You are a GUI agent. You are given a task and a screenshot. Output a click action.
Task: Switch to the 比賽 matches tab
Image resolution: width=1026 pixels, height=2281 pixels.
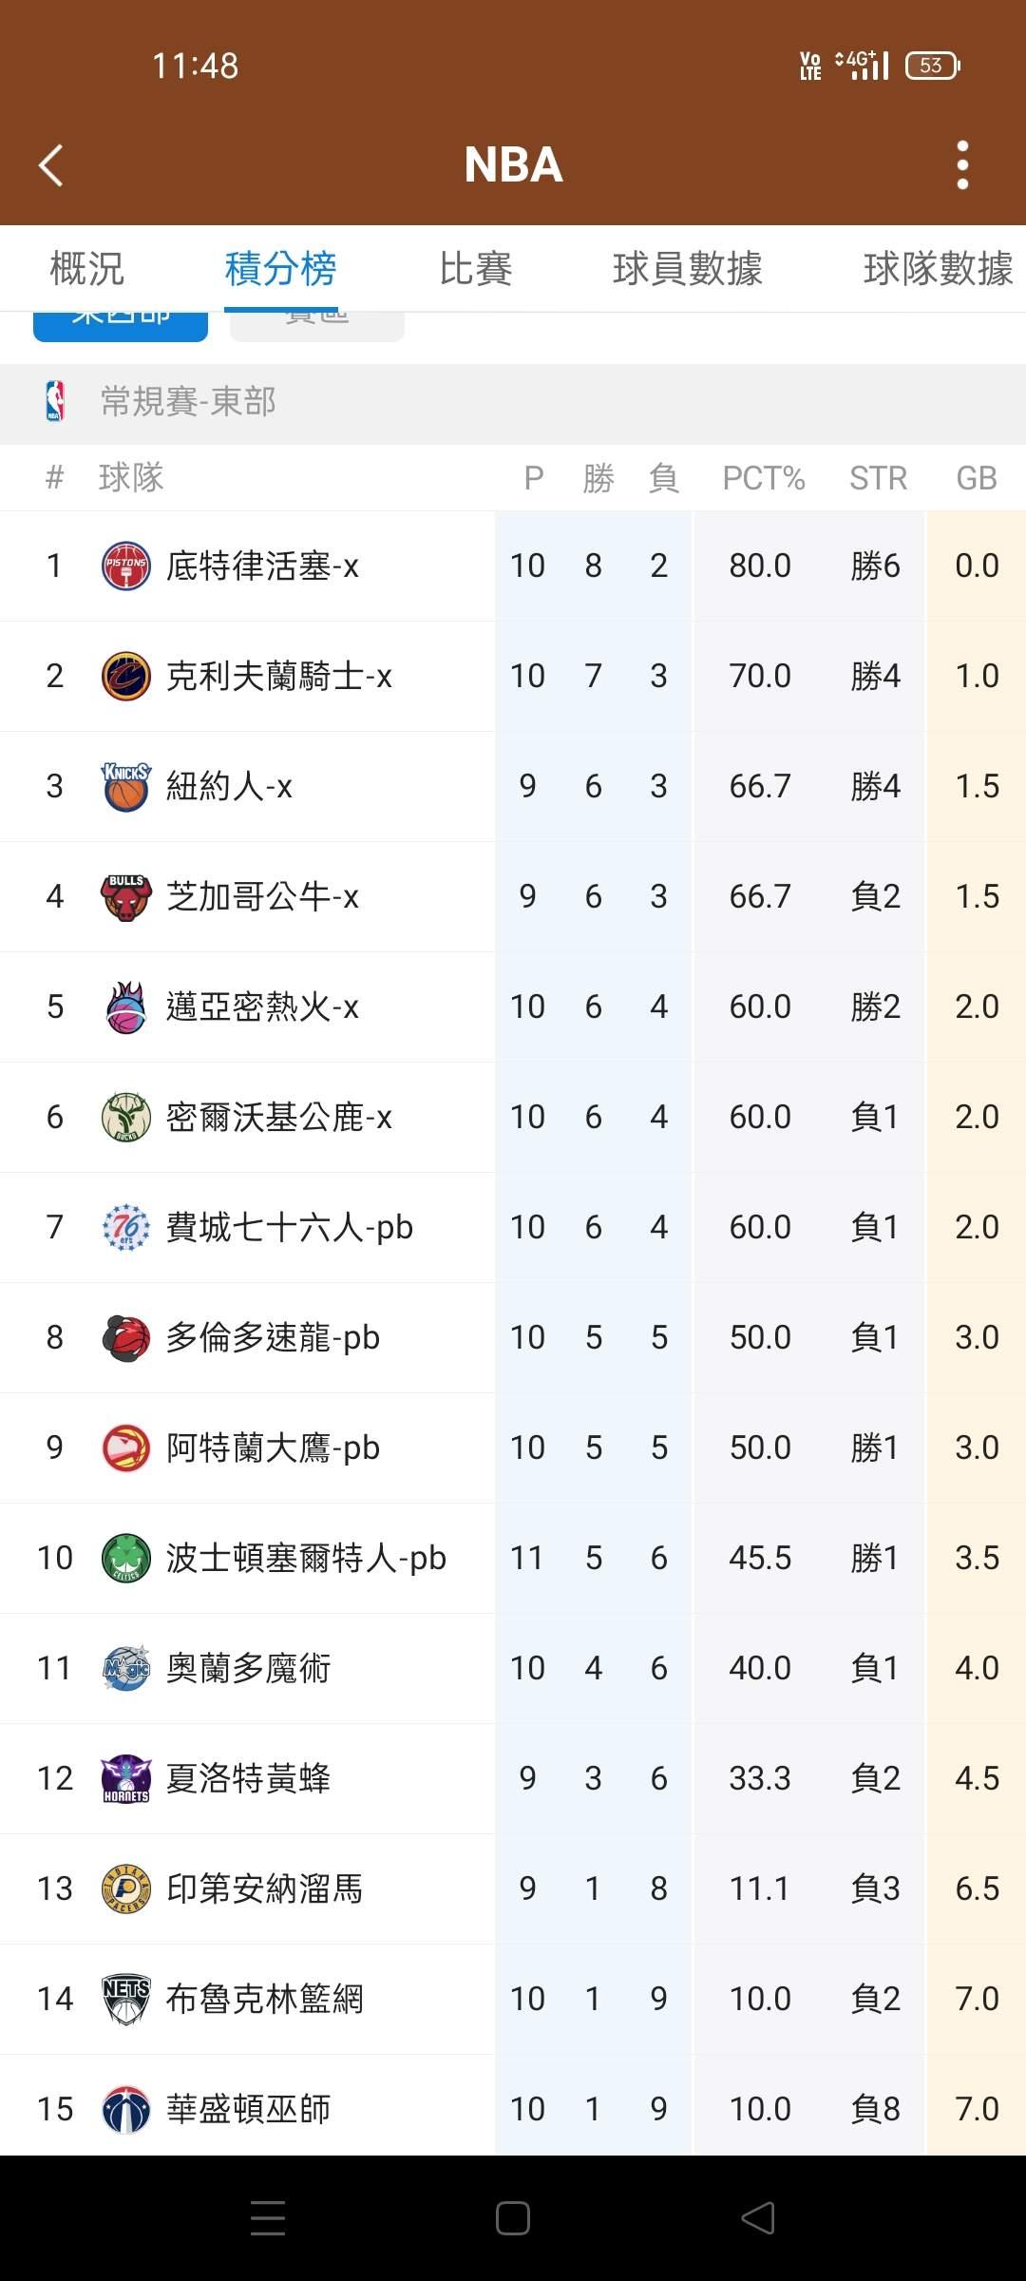475,269
